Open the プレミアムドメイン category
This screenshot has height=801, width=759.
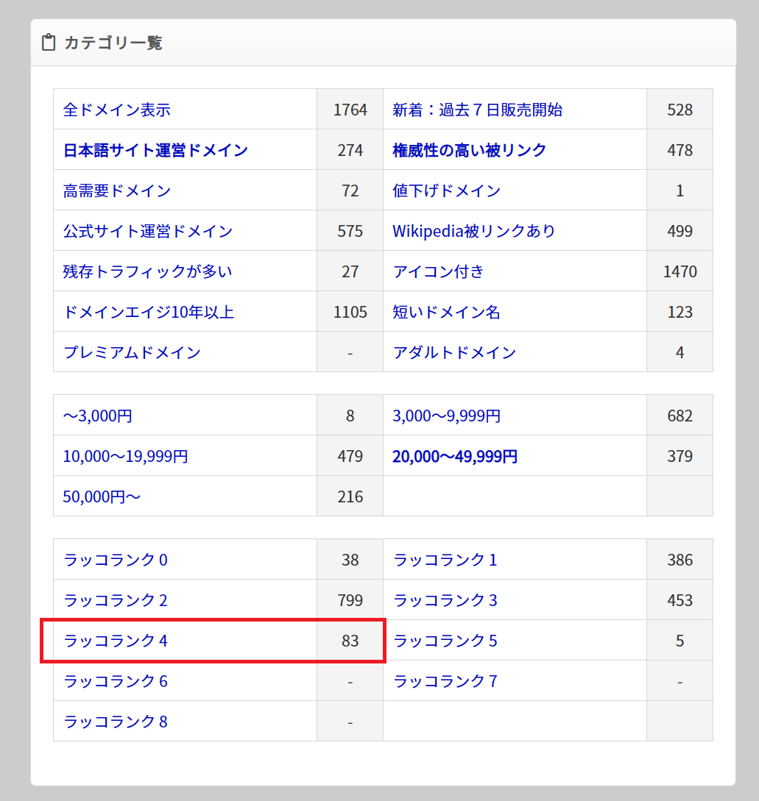tap(132, 352)
